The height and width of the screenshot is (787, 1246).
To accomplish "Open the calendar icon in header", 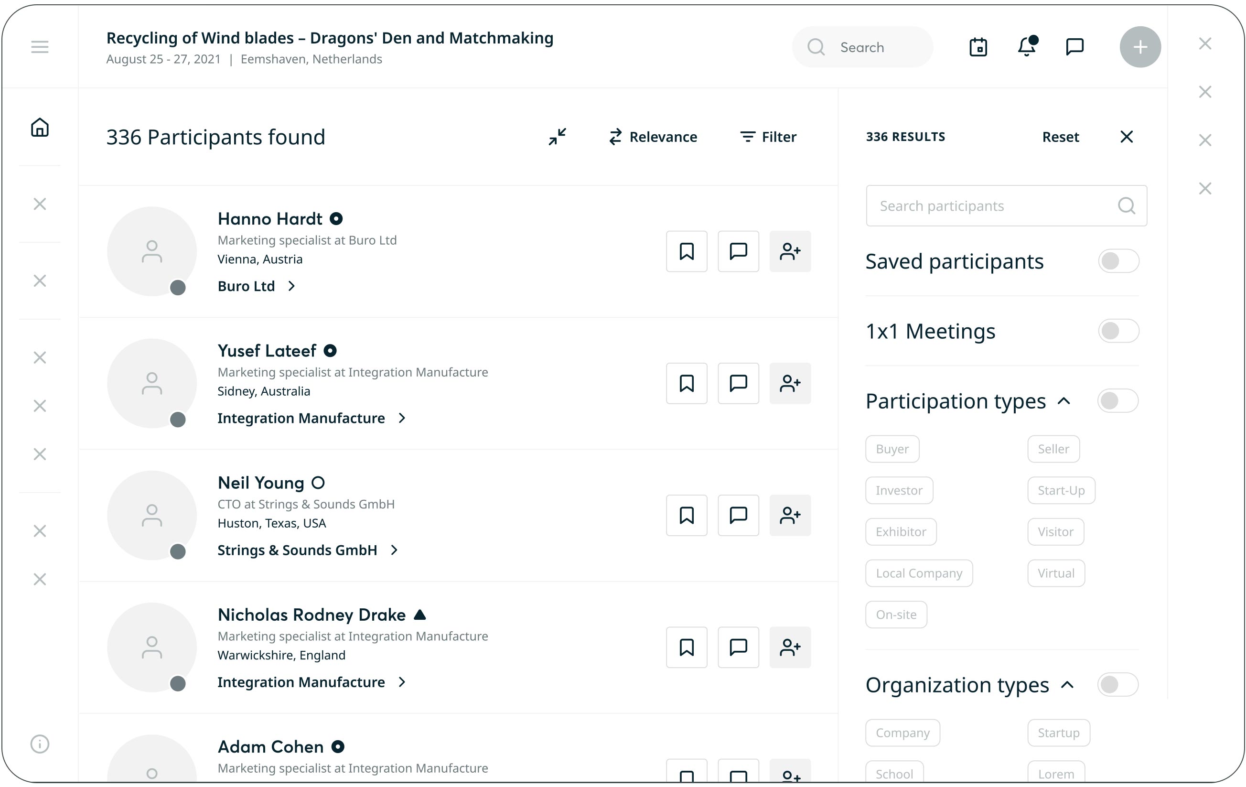I will point(978,47).
